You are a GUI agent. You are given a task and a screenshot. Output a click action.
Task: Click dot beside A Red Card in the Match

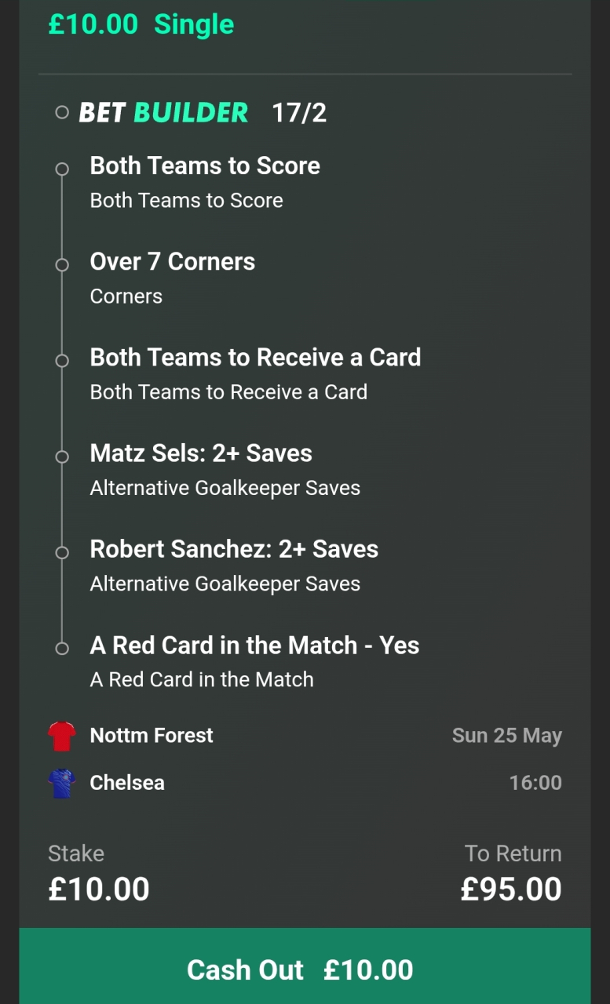tap(62, 649)
